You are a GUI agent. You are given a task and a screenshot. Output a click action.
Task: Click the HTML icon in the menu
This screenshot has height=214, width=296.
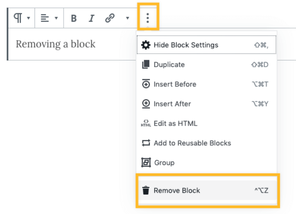146,123
